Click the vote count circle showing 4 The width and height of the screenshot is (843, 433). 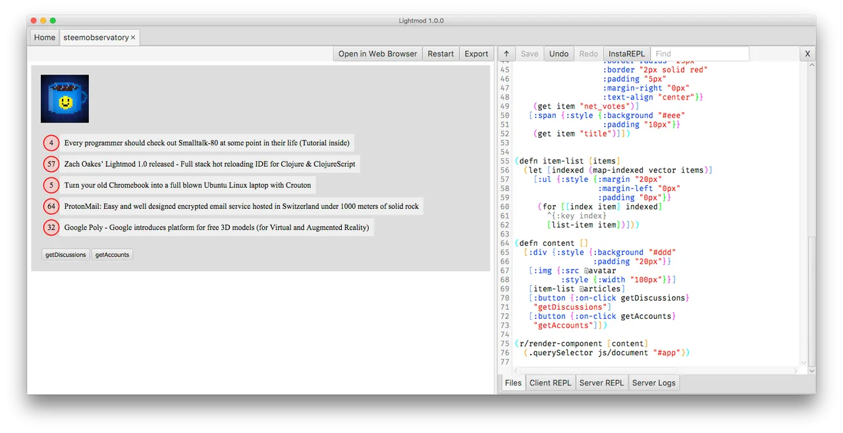[x=51, y=143]
